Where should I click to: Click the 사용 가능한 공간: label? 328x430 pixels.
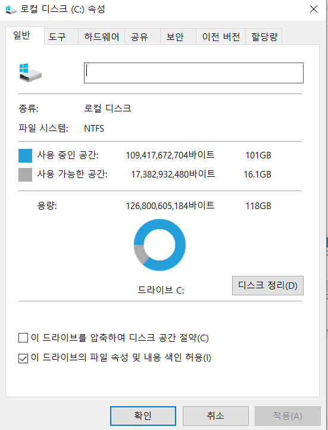pyautogui.click(x=73, y=174)
